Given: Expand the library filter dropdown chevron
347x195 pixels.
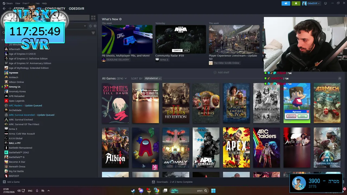Looking at the screenshot, I should [x=85, y=26].
